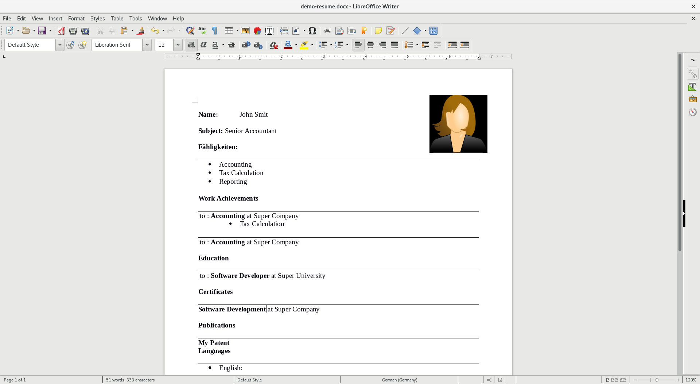Insert special character with Omega icon
The image size is (700, 384).
pos(312,31)
